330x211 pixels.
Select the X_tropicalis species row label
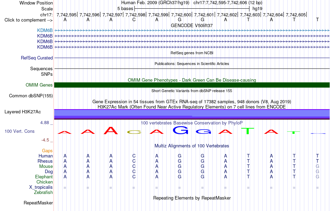[41, 187]
